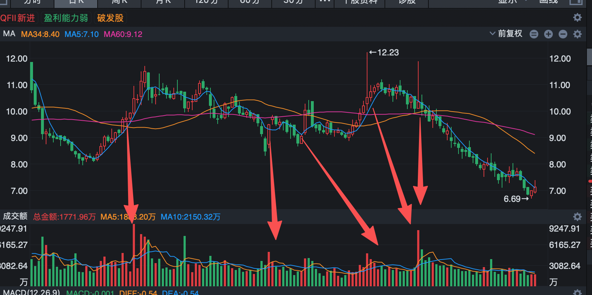Click the 总金额:1771.96万 value
The width and height of the screenshot is (592, 295).
65,217
